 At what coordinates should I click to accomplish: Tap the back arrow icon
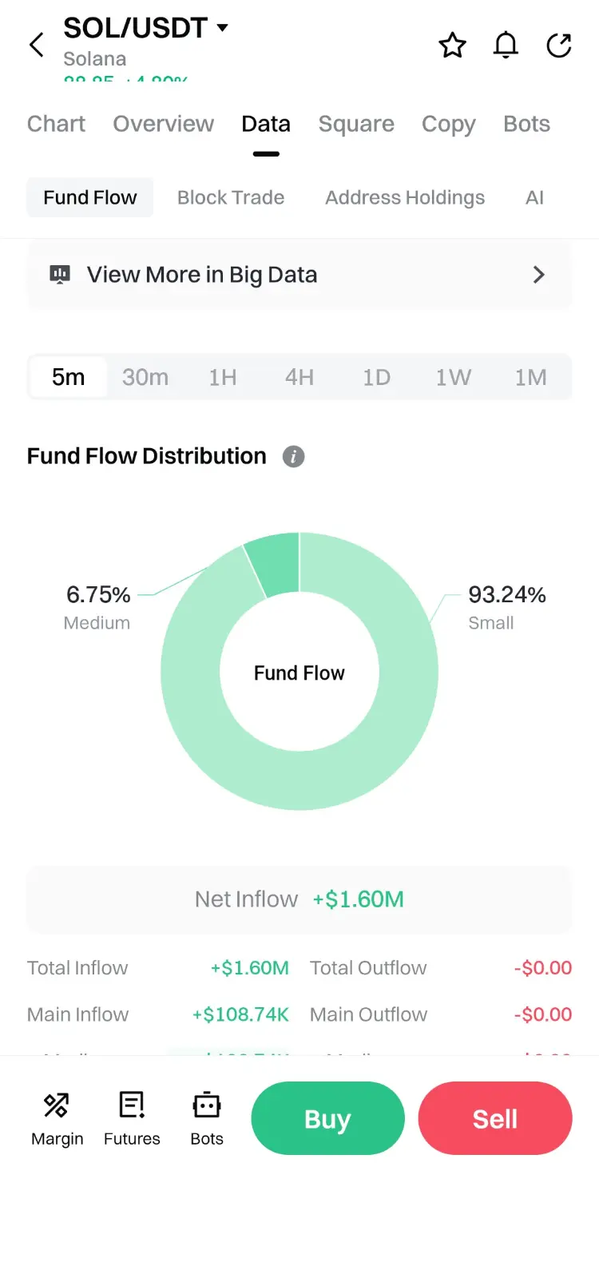pos(37,45)
